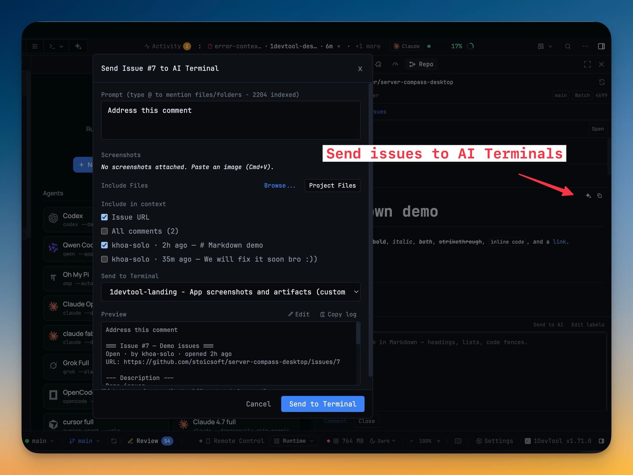Click the Watch badge in the repo header
The width and height of the screenshot is (633, 475).
coord(582,96)
